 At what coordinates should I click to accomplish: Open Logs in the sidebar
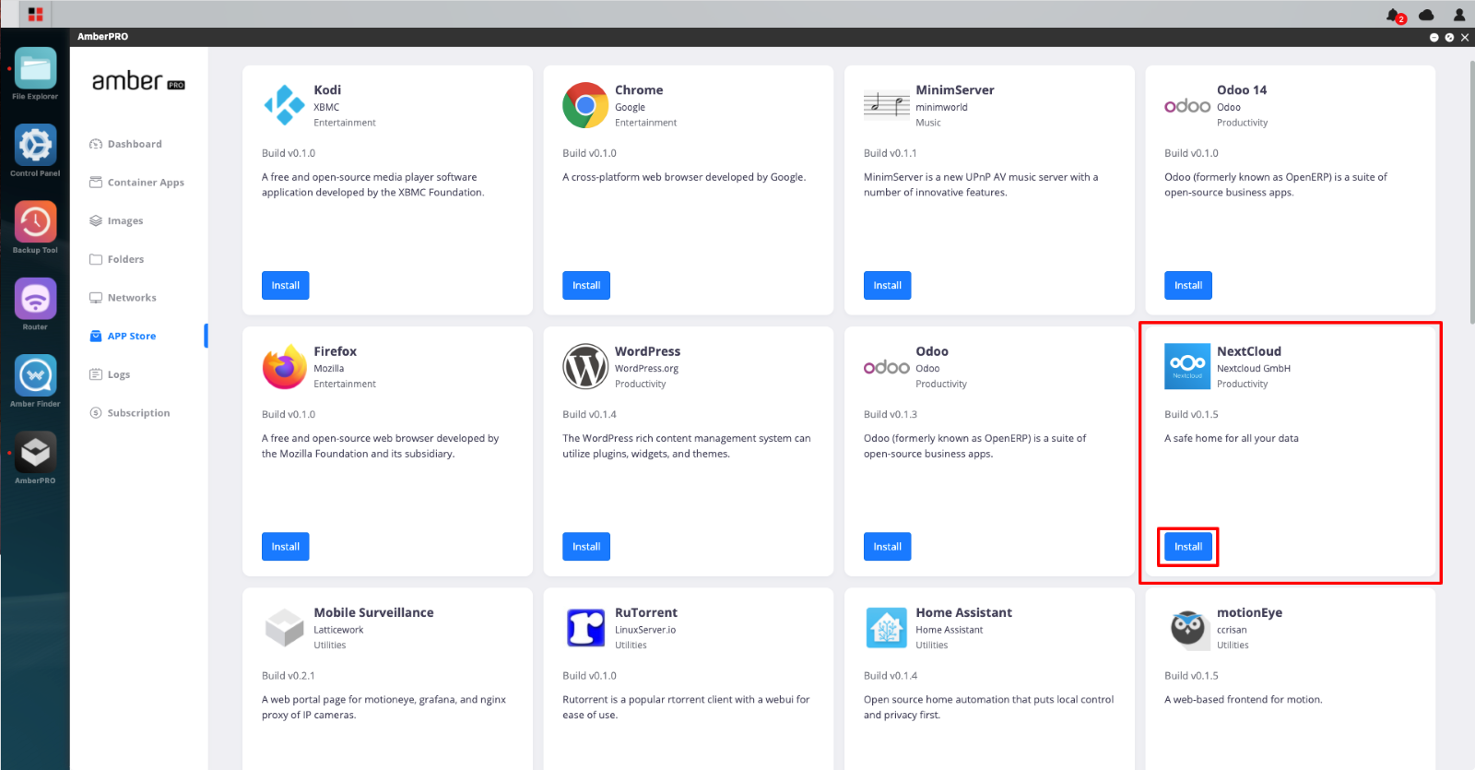[110, 374]
